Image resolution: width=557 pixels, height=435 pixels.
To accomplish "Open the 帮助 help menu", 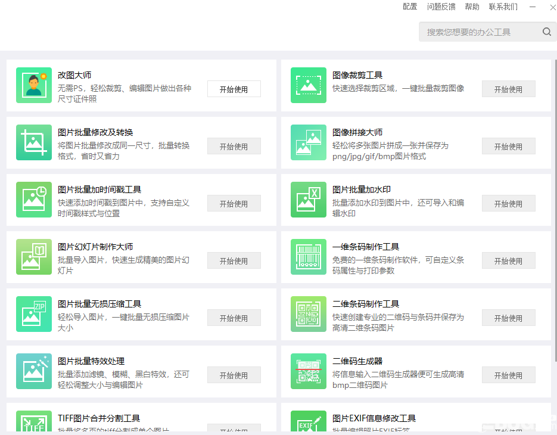I will click(x=472, y=7).
